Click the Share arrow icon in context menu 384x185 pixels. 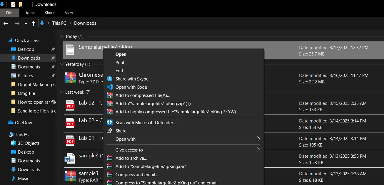[110, 131]
